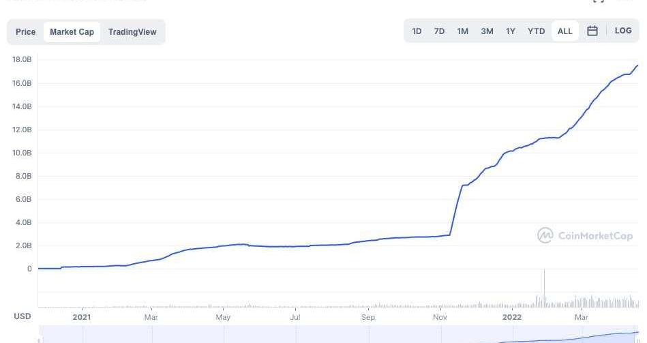Viewport: 647px width, 343px height.
Task: Toggle the LOG scale option
Action: (x=623, y=31)
